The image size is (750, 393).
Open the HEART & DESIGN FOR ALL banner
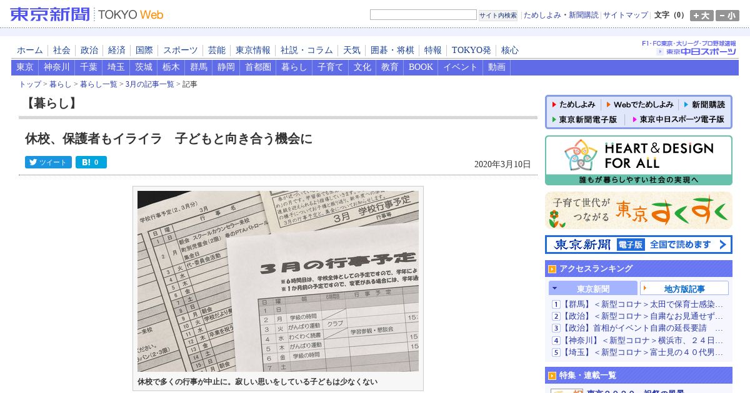[638, 160]
